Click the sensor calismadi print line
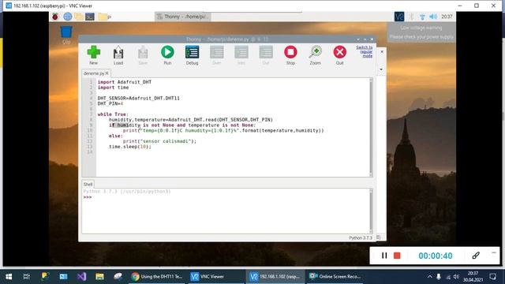This screenshot has height=284, width=505. coord(159,141)
